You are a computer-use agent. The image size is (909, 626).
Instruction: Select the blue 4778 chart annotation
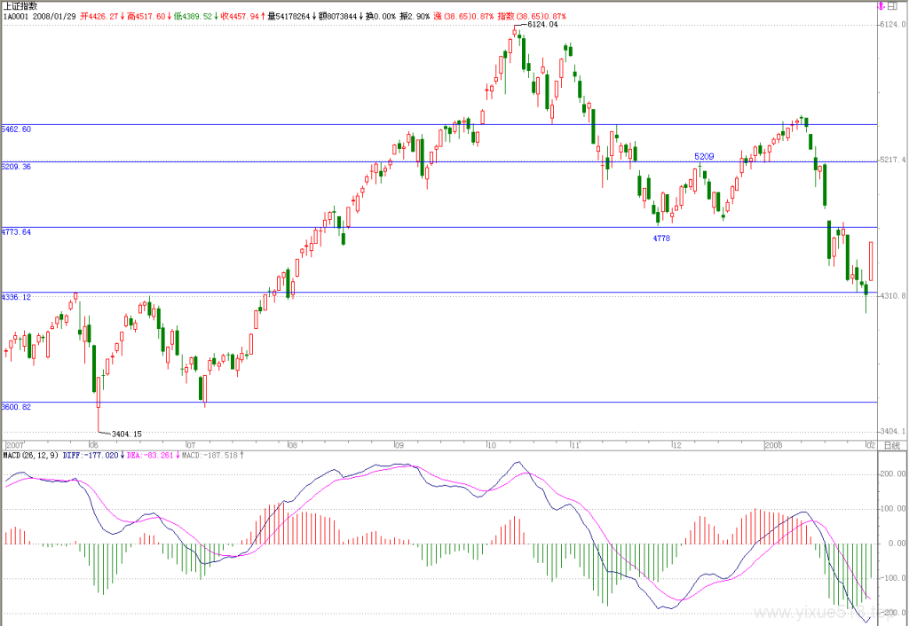point(661,238)
